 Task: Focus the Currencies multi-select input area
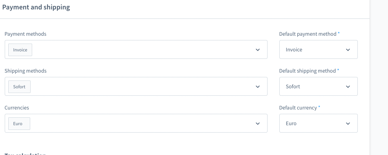136,123
